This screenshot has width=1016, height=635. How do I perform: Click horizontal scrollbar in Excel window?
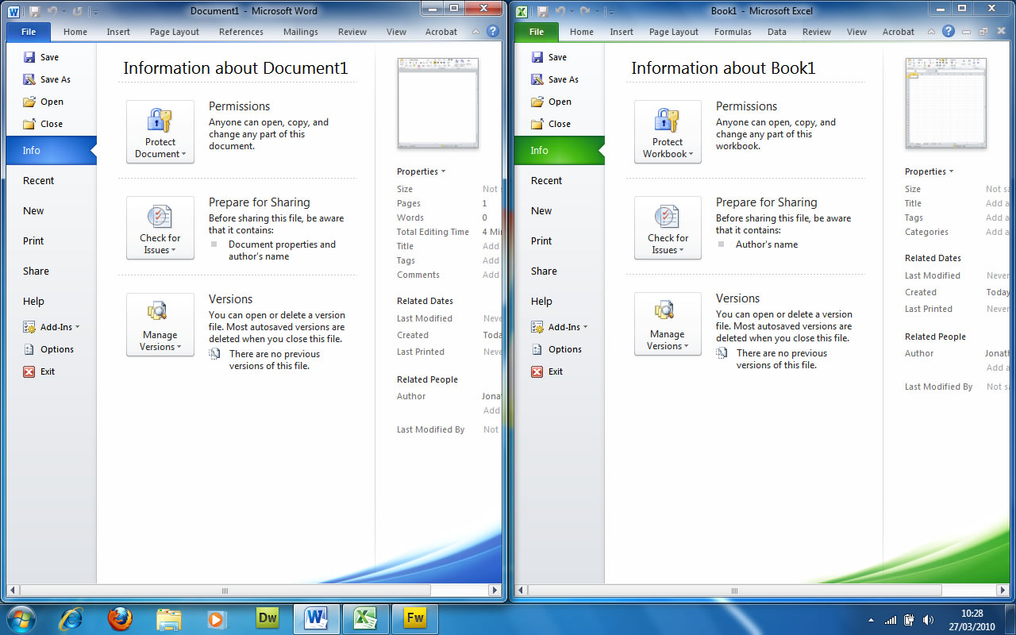733,591
